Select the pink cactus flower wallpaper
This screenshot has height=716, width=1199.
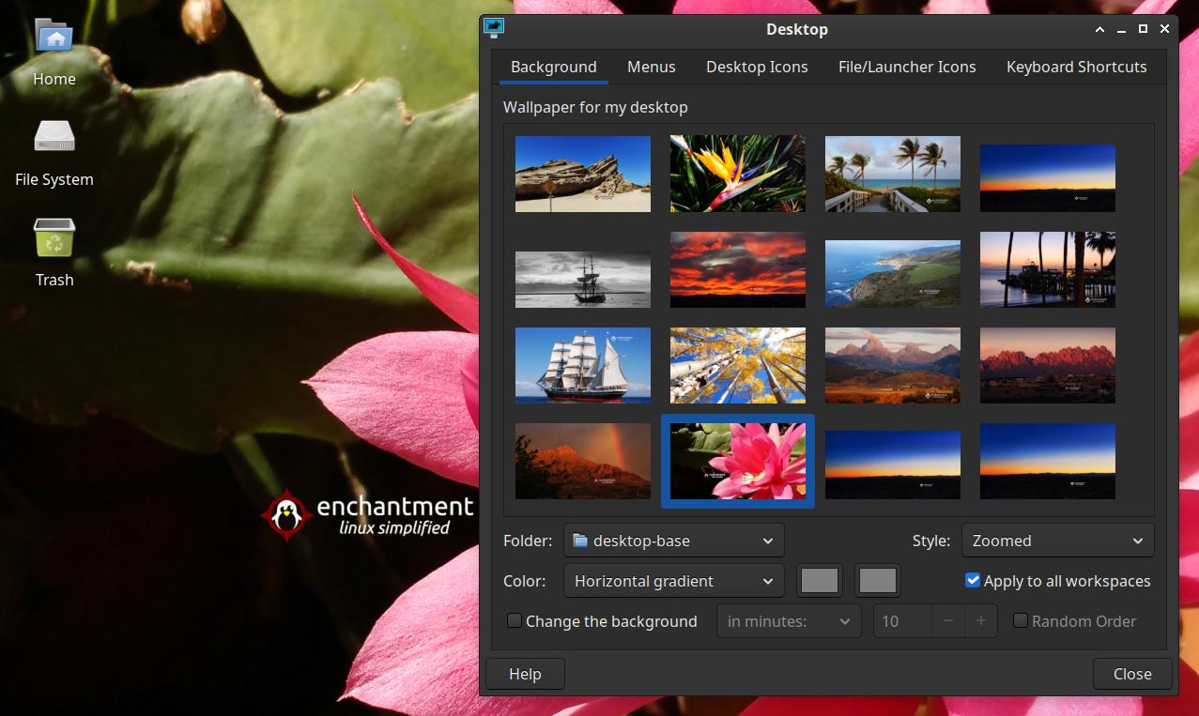pos(738,461)
